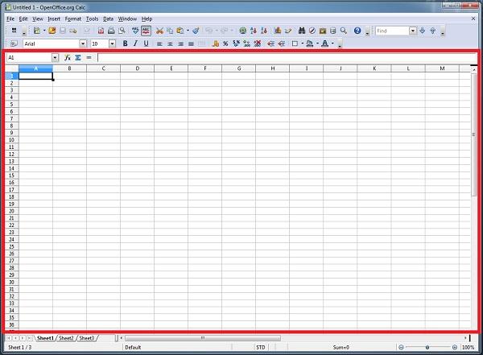Jump to the last sheet tab
The width and height of the screenshot is (483, 355).
coord(29,338)
